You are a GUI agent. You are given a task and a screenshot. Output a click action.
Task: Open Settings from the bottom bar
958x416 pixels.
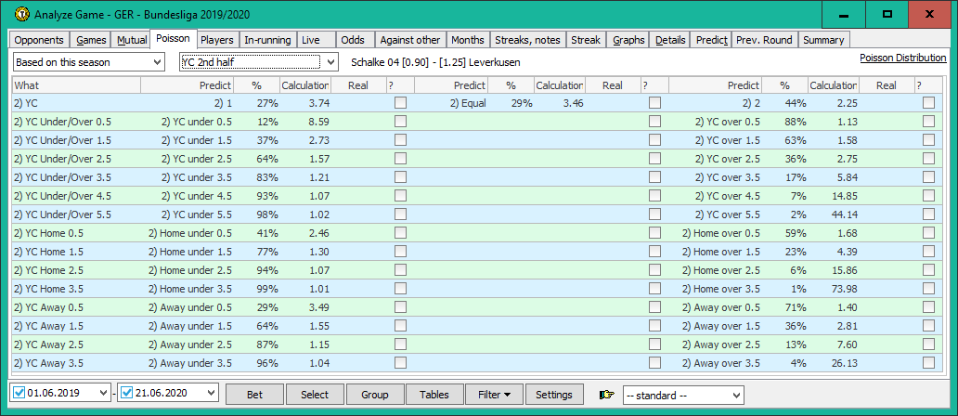tap(554, 395)
